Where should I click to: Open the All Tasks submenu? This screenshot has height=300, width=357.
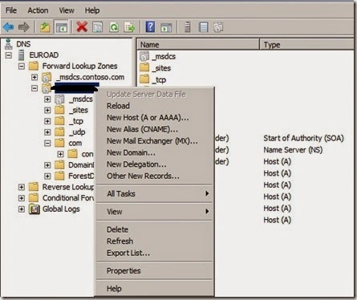pos(155,193)
